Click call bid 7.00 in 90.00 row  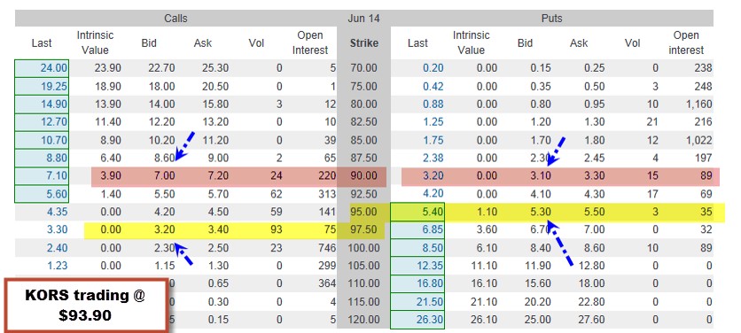(164, 175)
